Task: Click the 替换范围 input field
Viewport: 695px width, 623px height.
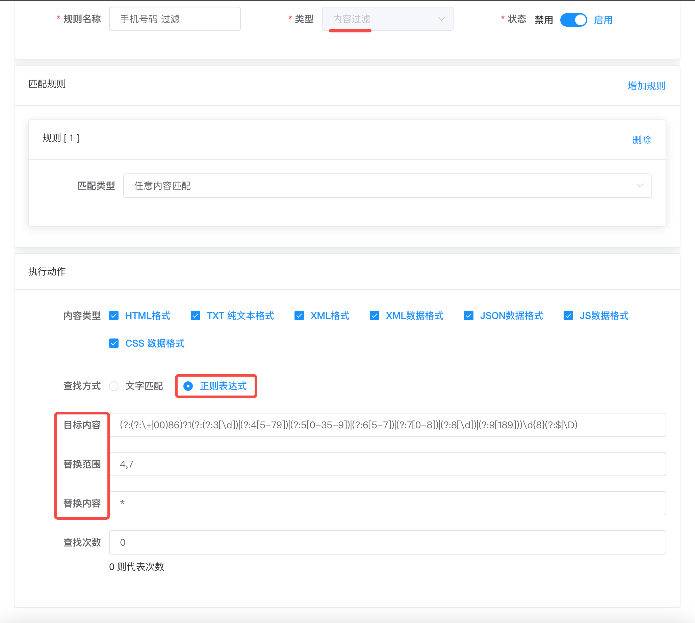Action: click(x=387, y=464)
